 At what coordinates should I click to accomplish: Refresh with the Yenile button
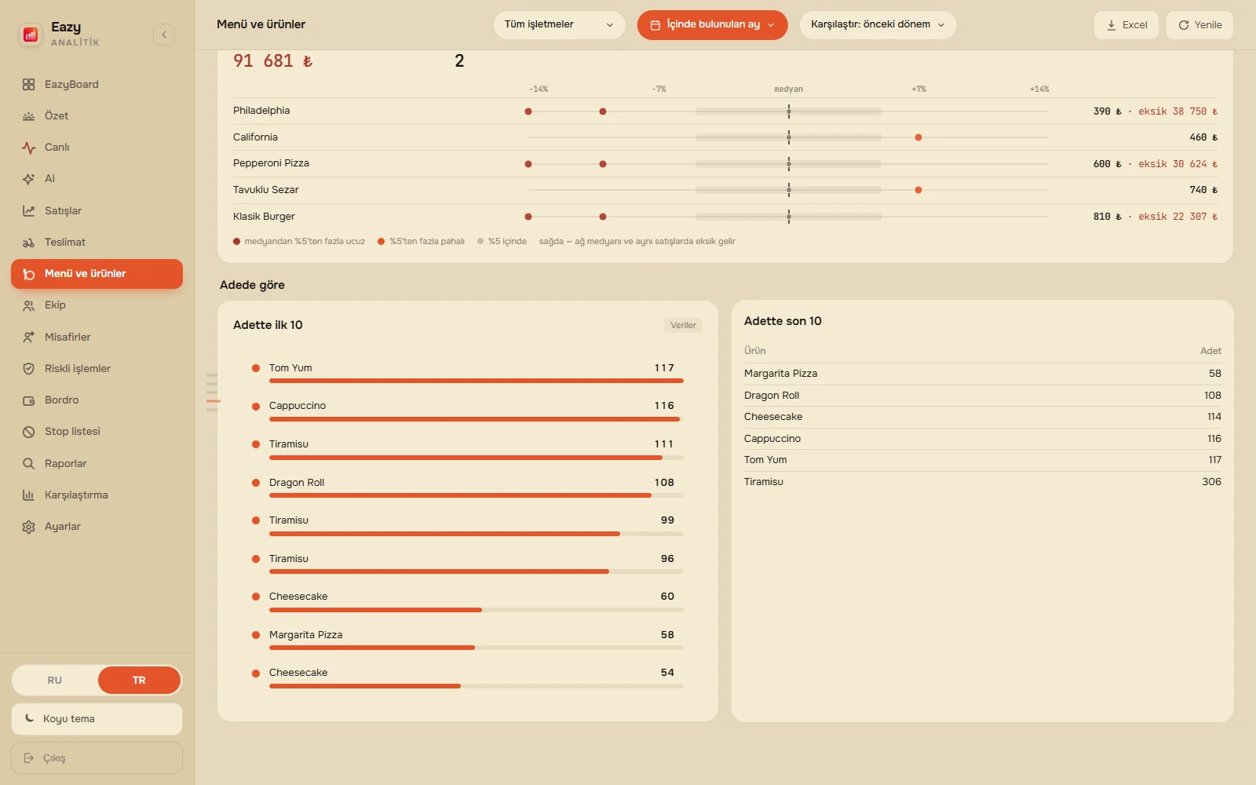coord(1199,25)
